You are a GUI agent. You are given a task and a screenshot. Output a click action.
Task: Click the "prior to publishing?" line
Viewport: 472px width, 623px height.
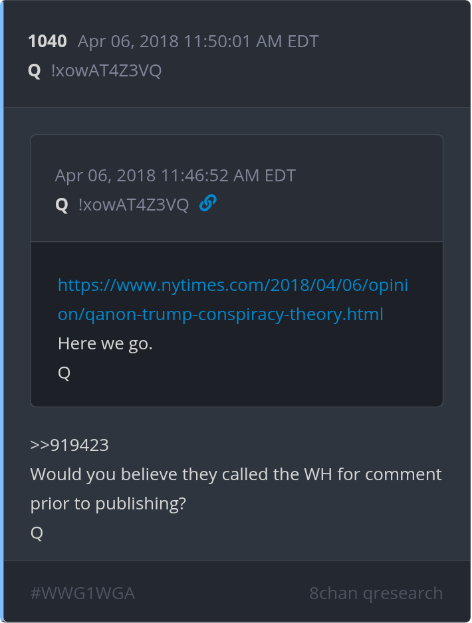[108, 504]
